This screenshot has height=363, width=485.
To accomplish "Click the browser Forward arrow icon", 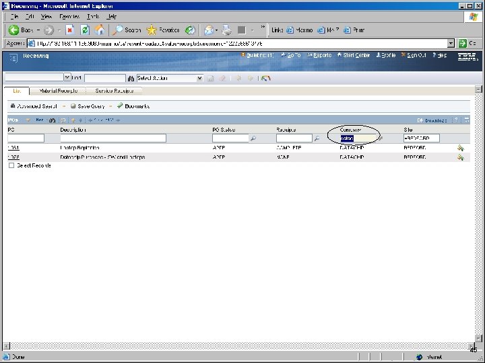I will [48, 30].
